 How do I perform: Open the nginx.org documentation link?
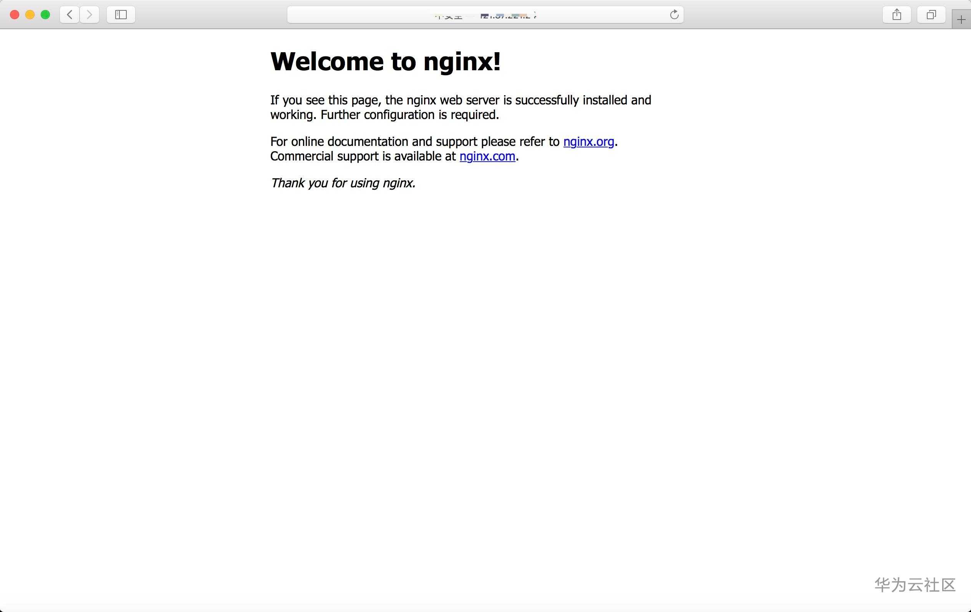click(588, 142)
